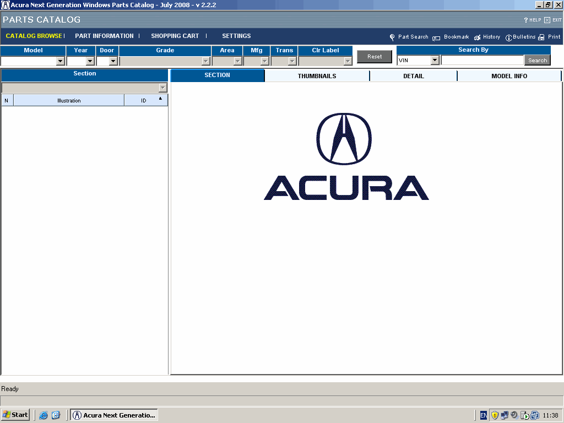Click into the search text field
Screen dimensions: 564x423
482,60
